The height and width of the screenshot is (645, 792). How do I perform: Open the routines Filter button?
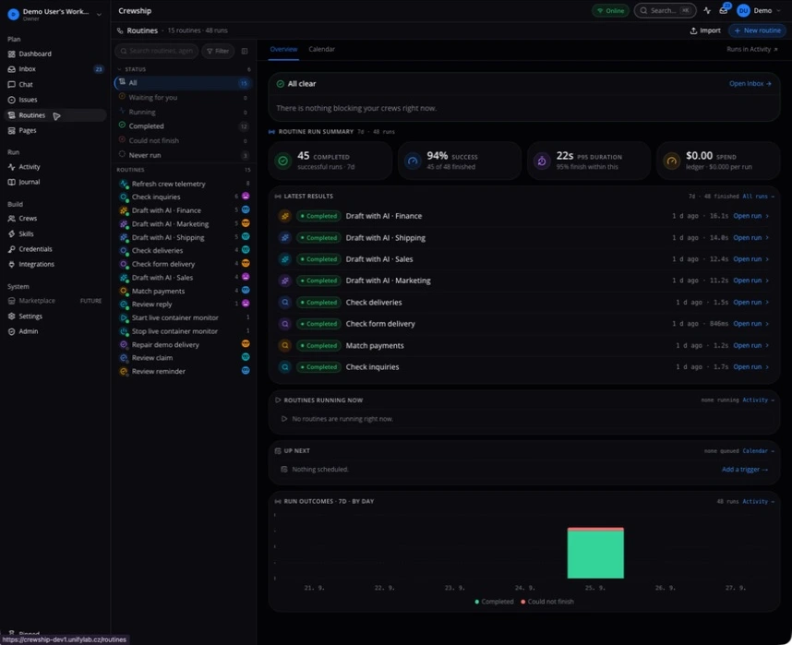[x=218, y=51]
